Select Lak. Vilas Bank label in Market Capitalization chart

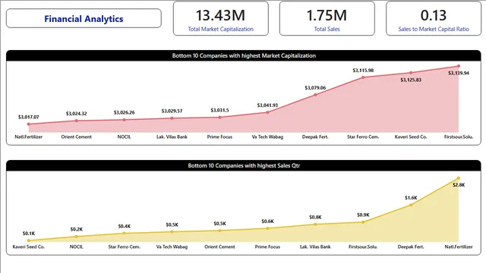172,136
